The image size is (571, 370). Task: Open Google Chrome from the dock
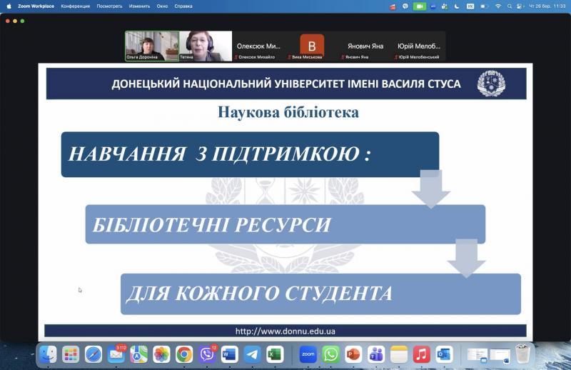pyautogui.click(x=184, y=354)
